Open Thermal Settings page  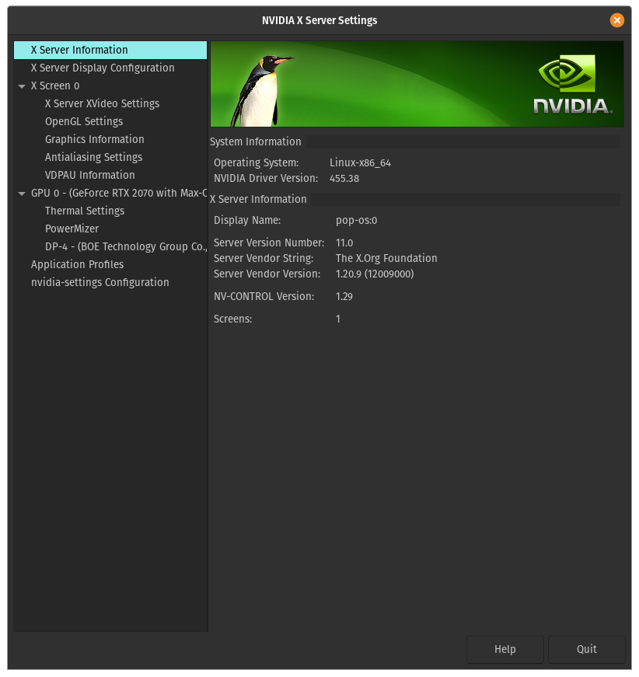click(x=85, y=211)
